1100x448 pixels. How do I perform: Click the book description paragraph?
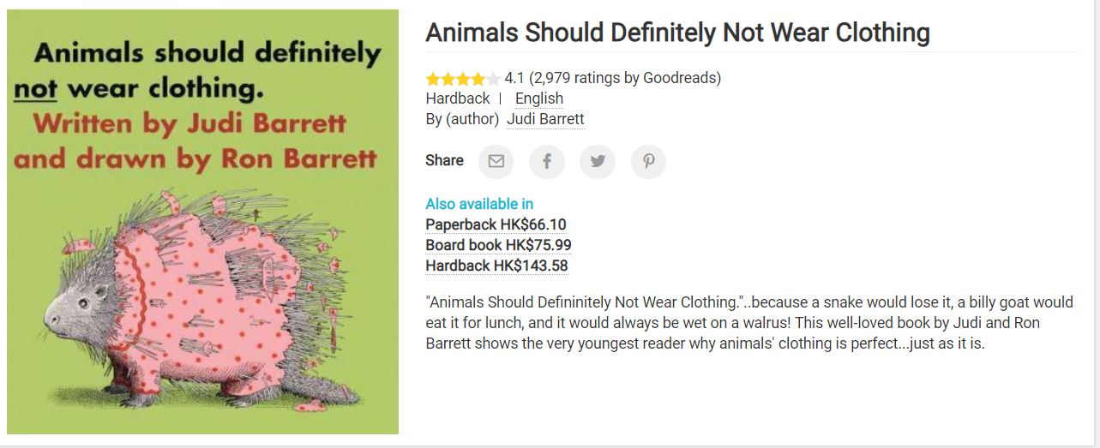pos(748,323)
